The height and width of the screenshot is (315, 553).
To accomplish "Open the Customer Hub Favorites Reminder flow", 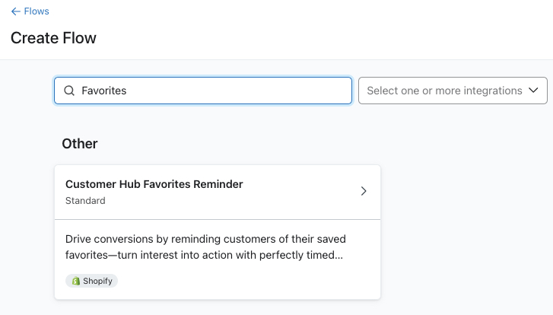I will click(154, 184).
